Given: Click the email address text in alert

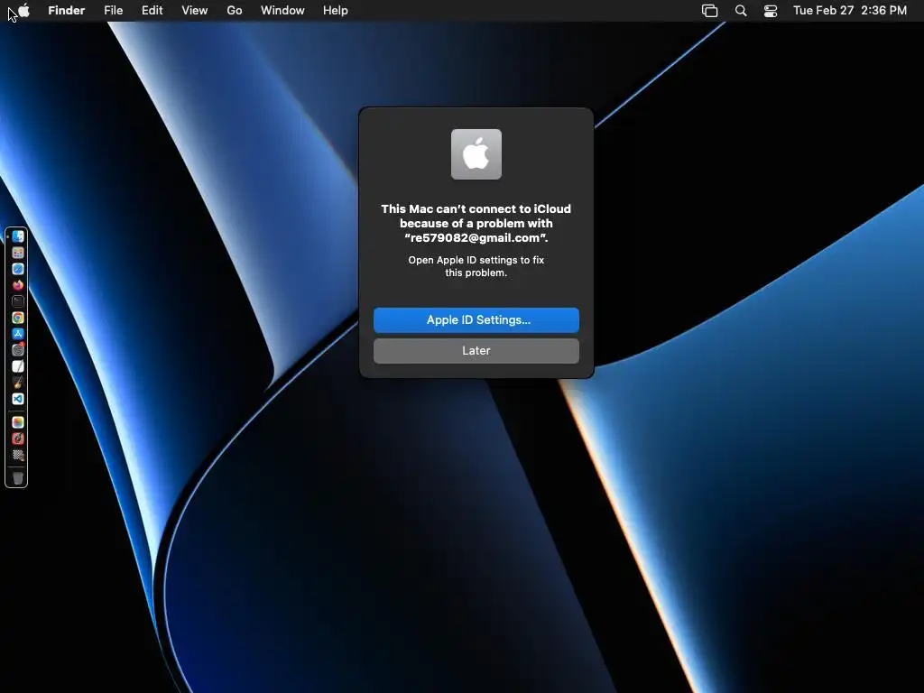Looking at the screenshot, I should 476,238.
